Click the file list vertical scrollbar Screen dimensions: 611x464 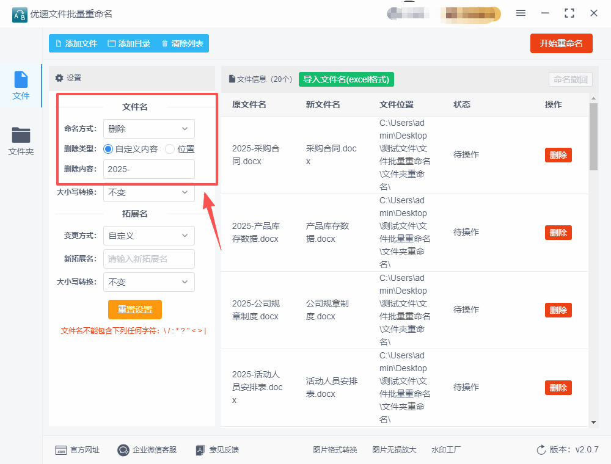coord(593,137)
